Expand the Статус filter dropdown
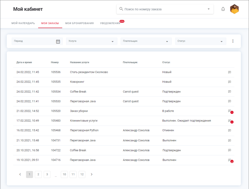Image resolution: width=249 pixels, height=189 pixels. click(221, 41)
